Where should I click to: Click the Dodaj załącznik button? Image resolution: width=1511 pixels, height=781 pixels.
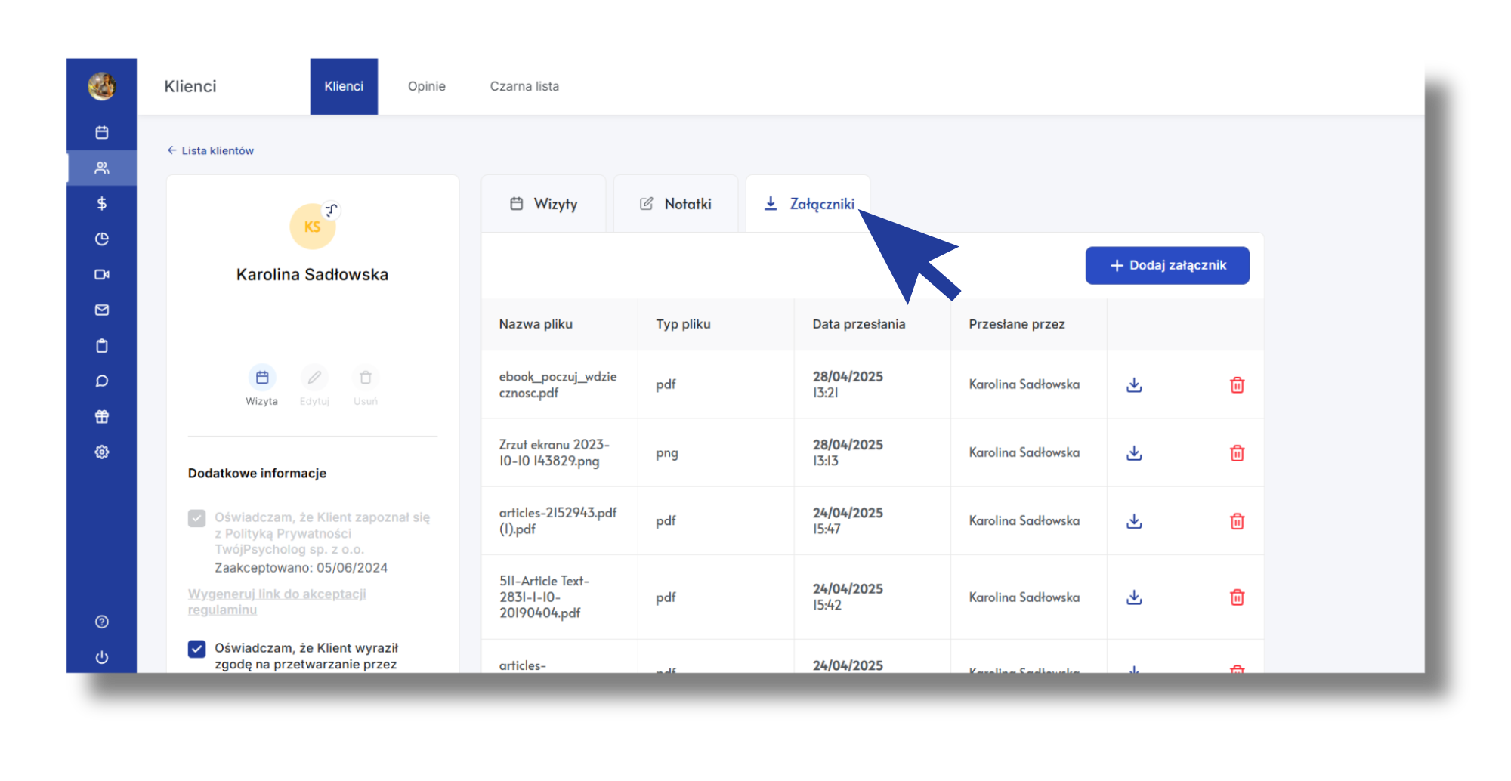pos(1167,265)
